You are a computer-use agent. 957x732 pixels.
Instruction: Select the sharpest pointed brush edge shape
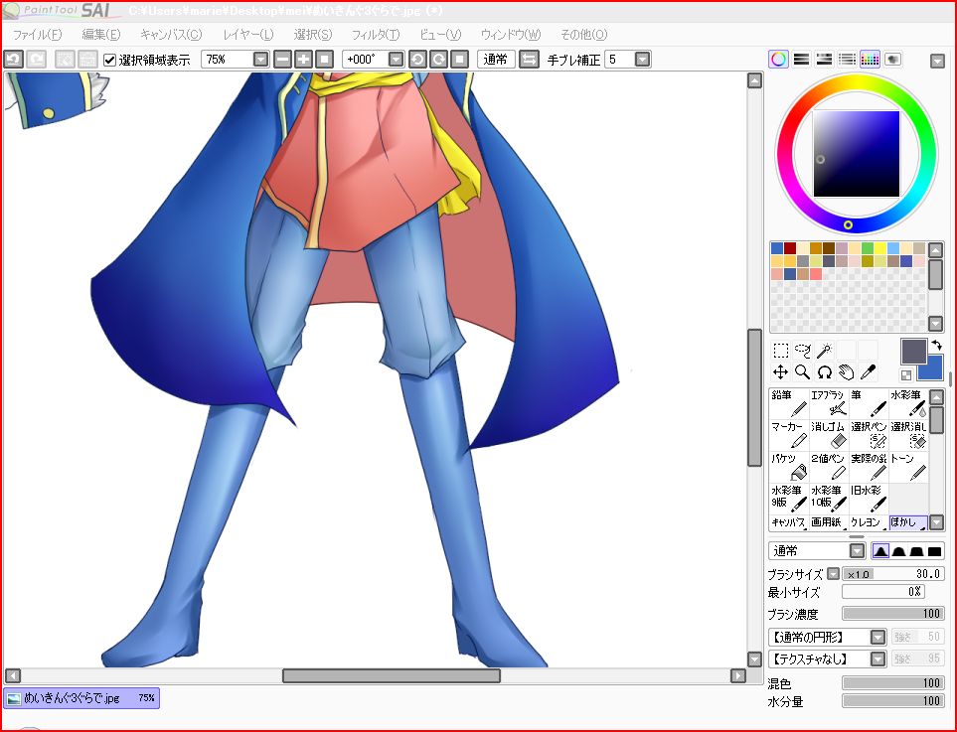(880, 551)
